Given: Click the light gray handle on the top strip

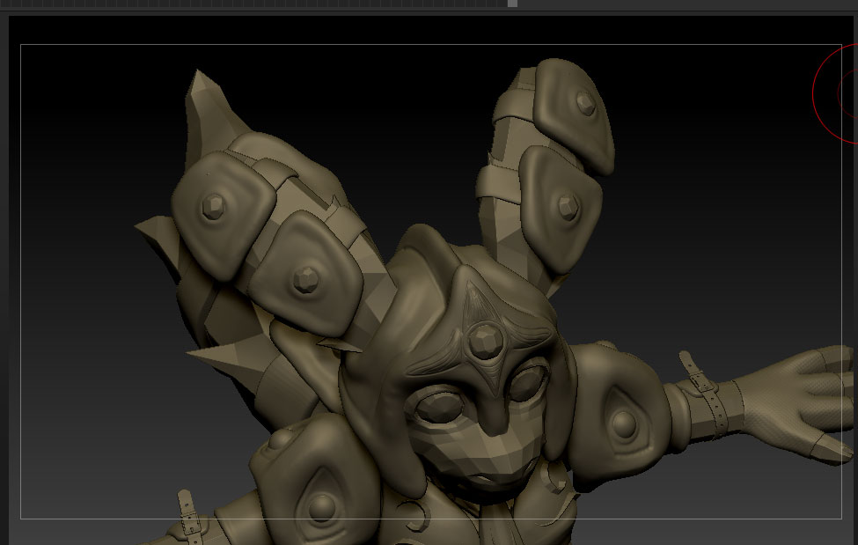Looking at the screenshot, I should coord(512,4).
